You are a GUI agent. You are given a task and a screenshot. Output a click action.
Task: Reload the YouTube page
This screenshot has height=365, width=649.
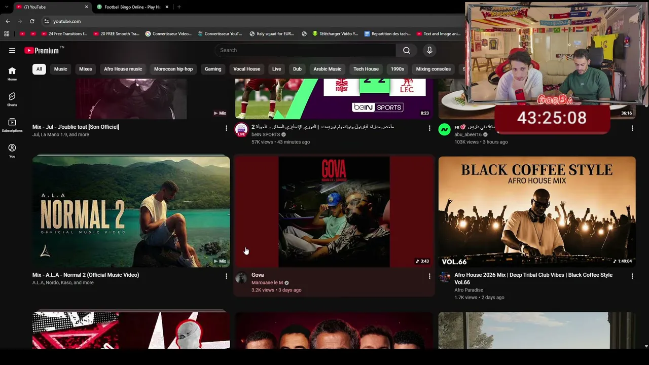[32, 21]
